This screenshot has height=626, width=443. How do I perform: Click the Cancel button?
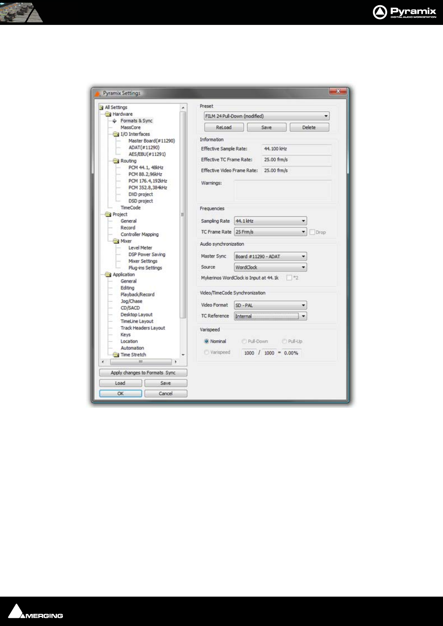pyautogui.click(x=166, y=393)
